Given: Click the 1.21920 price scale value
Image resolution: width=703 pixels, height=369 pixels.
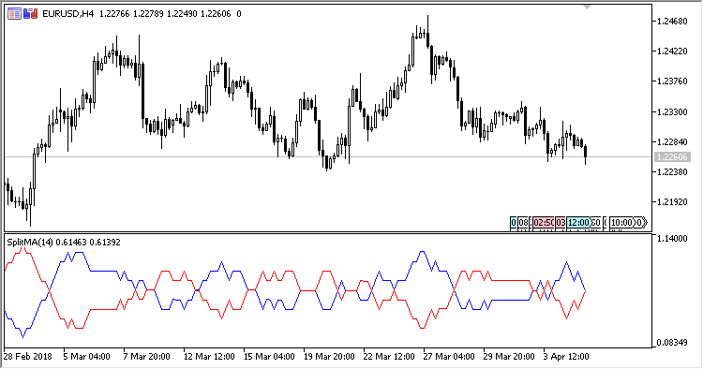Looking at the screenshot, I should pyautogui.click(x=672, y=202).
